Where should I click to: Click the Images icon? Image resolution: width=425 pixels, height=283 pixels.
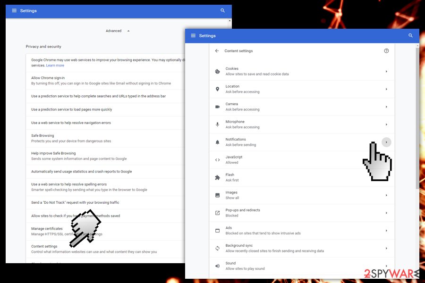(217, 195)
